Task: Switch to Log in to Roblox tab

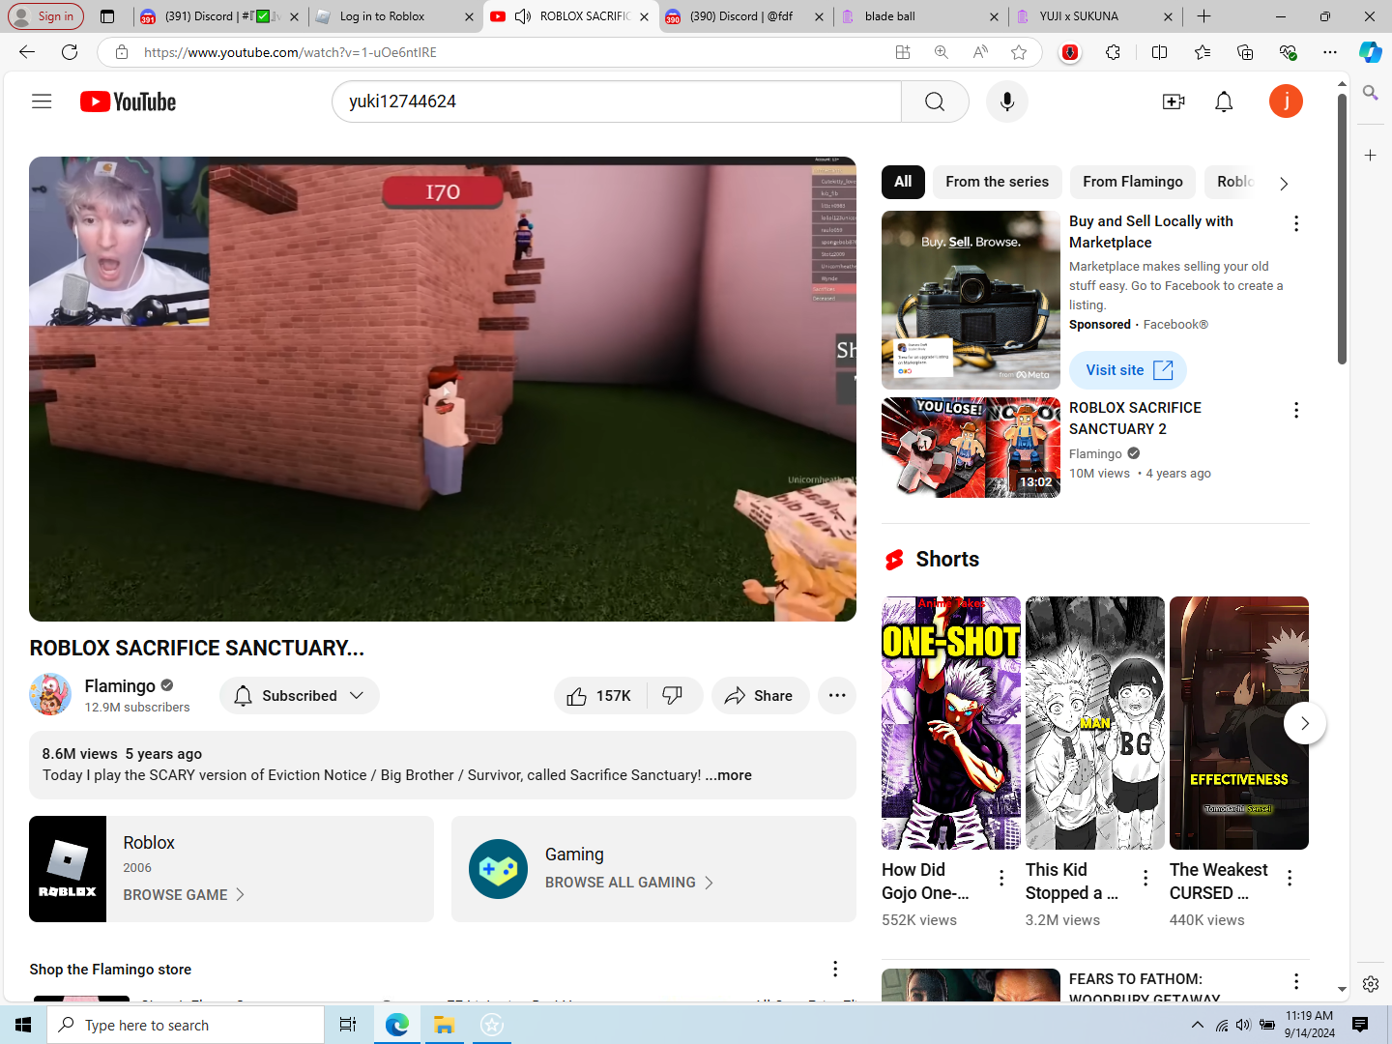Action: [394, 16]
